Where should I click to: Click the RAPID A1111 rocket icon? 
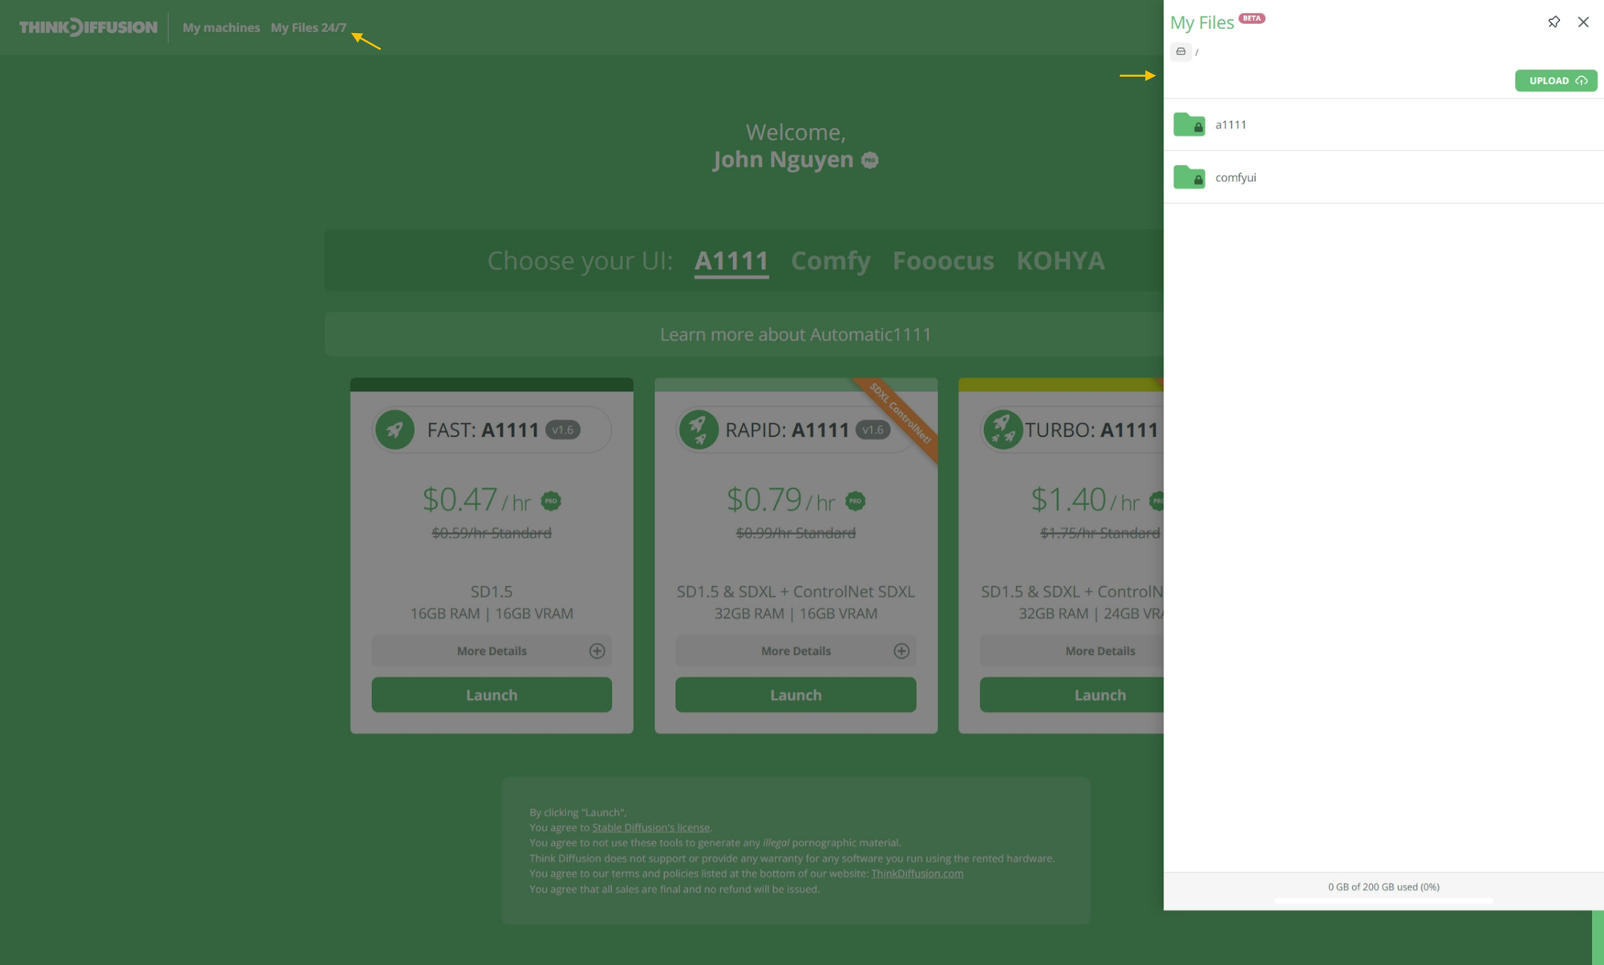point(699,430)
